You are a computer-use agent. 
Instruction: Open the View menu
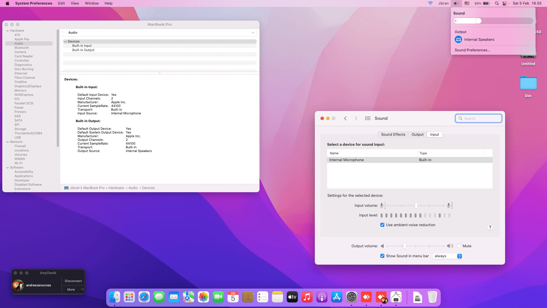[x=75, y=3]
